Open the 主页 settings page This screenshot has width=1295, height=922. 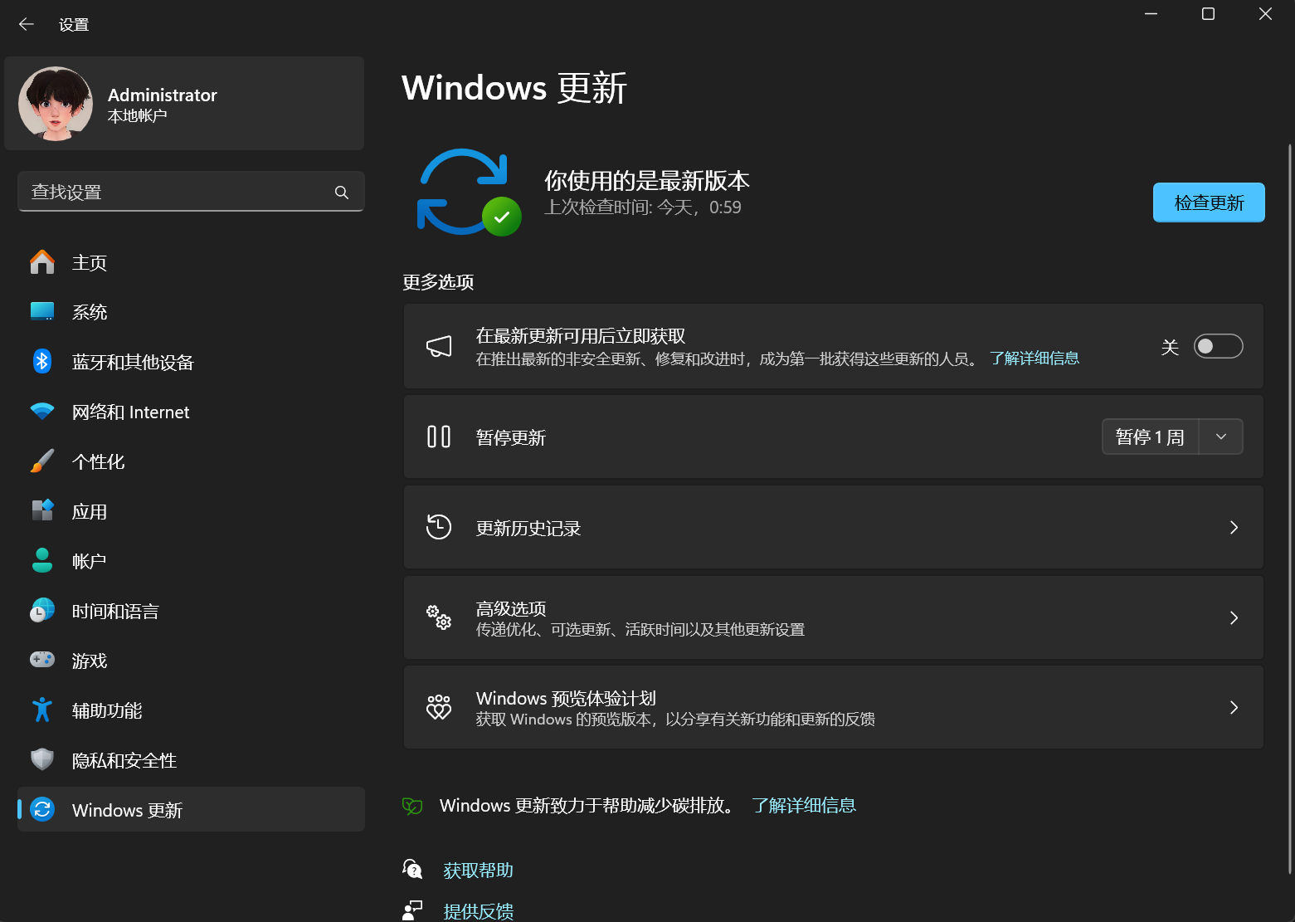[x=191, y=262]
